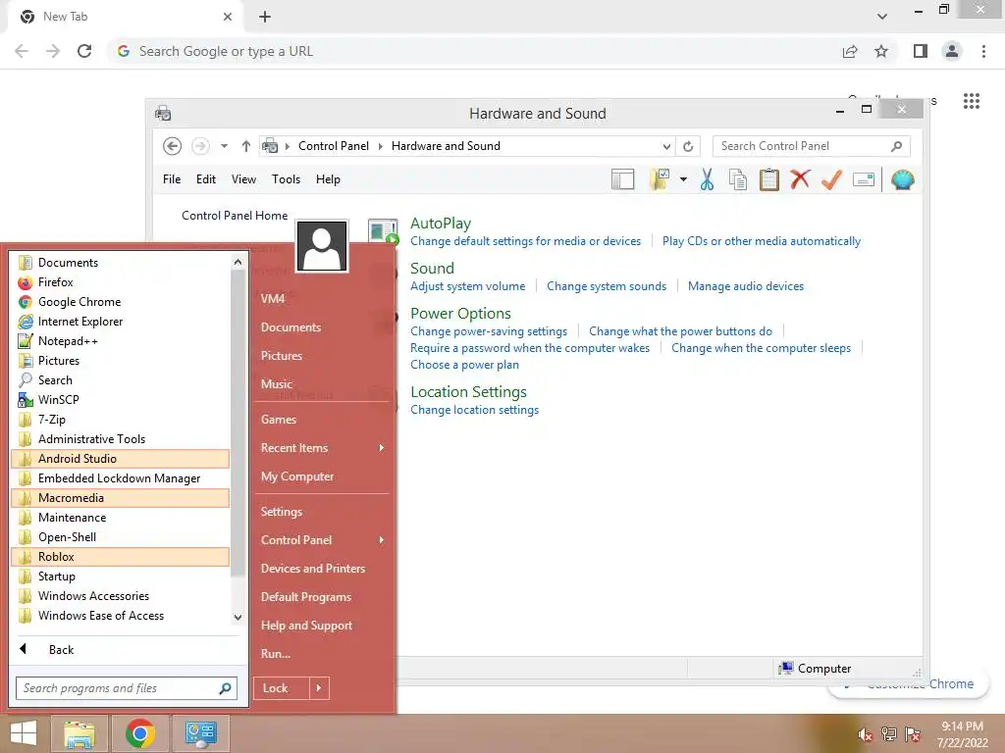Click Manage audio devices link

(746, 286)
